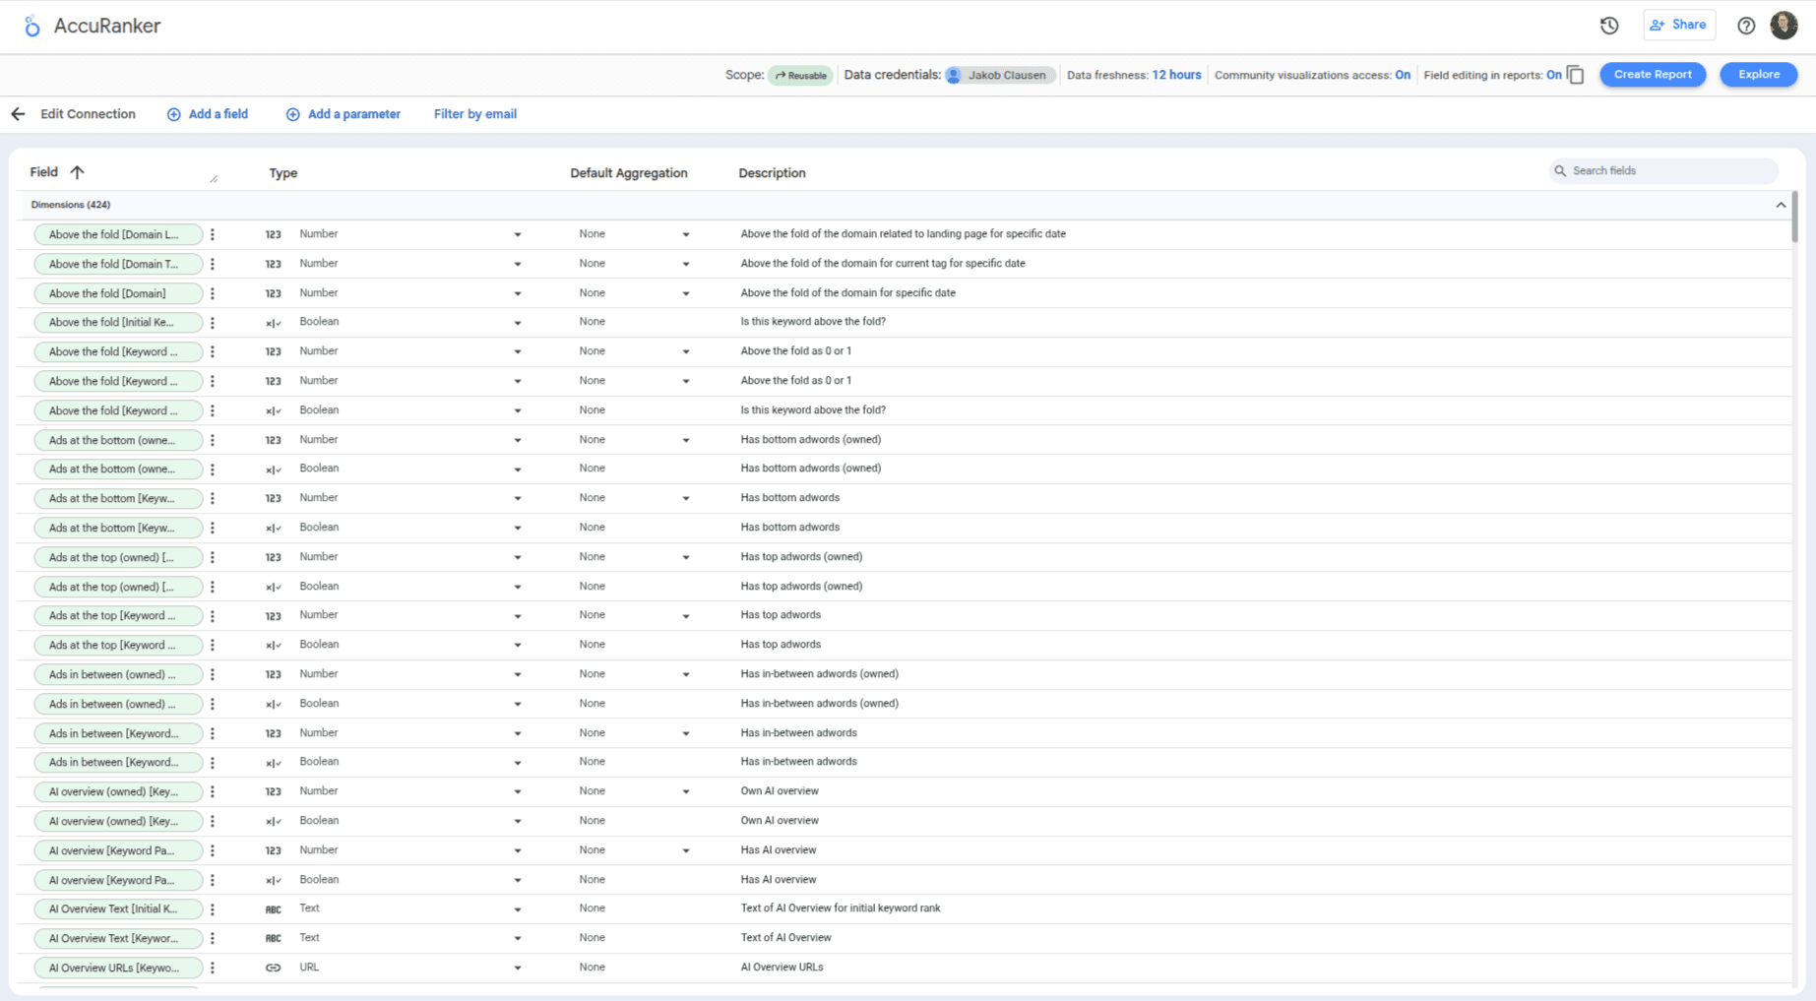
Task: Open three-dot menu for AI Overview URLs row
Action: click(213, 968)
